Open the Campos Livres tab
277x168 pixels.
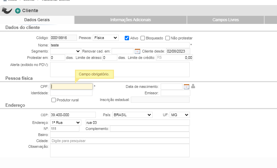(x=226, y=20)
